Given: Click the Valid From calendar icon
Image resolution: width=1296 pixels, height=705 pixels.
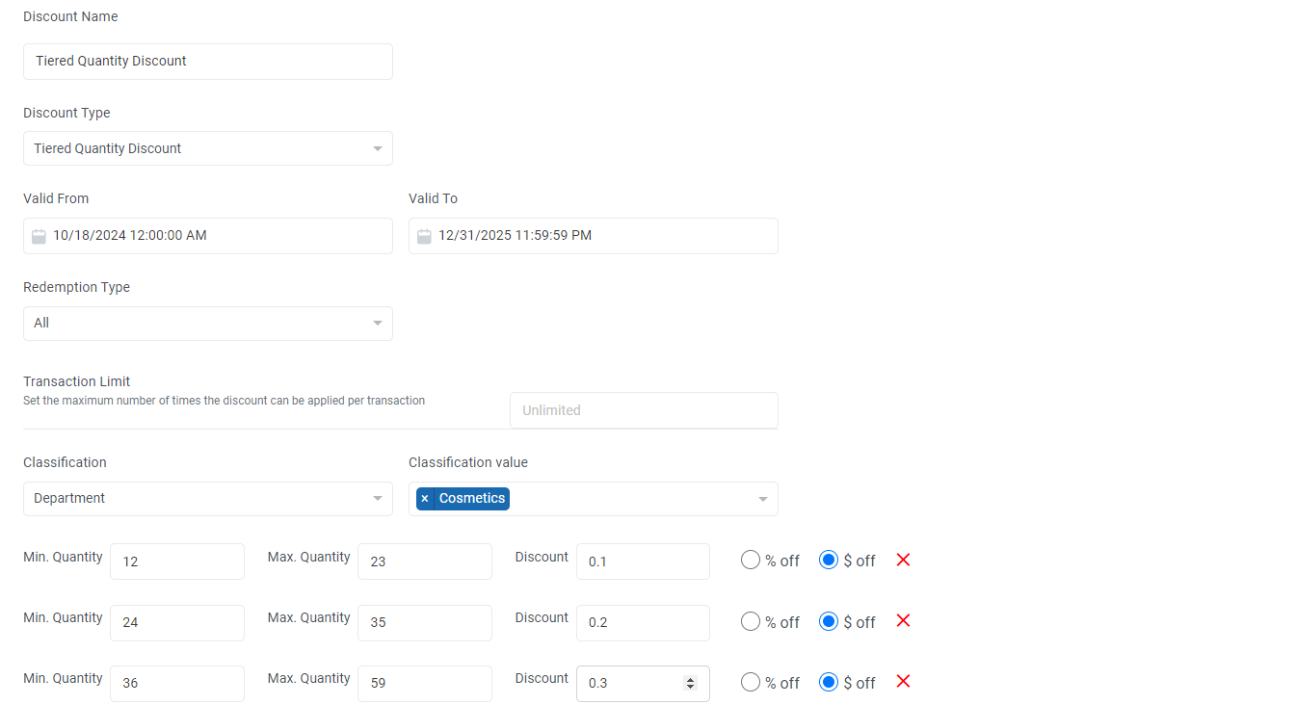Looking at the screenshot, I should pos(39,236).
